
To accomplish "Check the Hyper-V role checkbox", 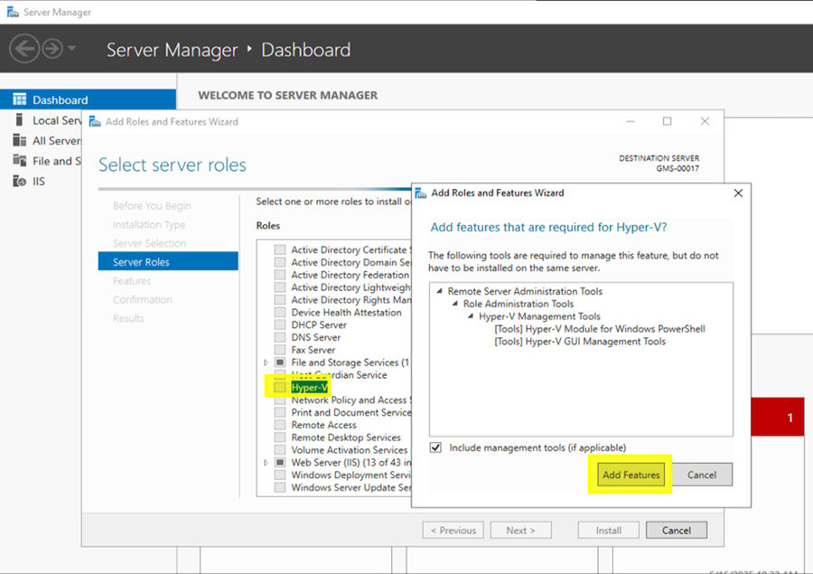I will [x=280, y=387].
